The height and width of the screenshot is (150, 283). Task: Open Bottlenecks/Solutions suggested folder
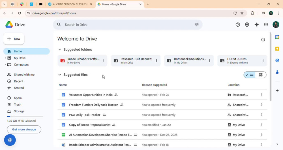coord(189,61)
